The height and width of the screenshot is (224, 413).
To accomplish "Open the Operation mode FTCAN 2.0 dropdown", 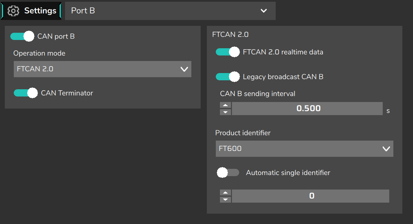I will 102,69.
